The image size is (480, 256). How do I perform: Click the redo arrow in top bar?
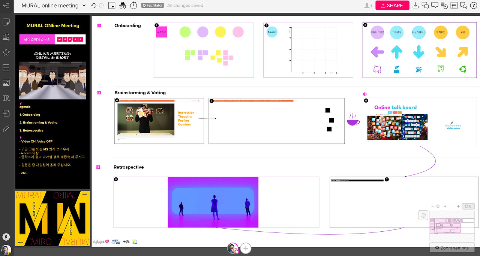[x=102, y=6]
